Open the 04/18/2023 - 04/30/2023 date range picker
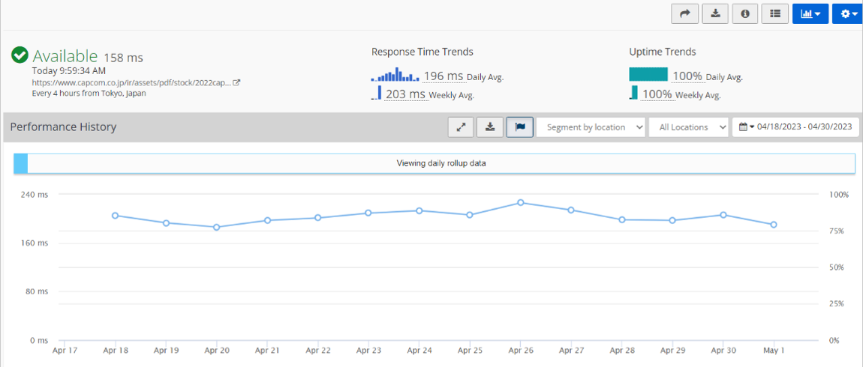 [795, 127]
